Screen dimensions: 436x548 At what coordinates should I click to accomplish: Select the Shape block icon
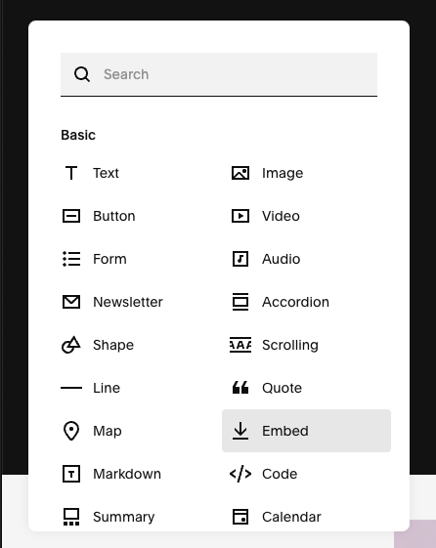point(71,345)
